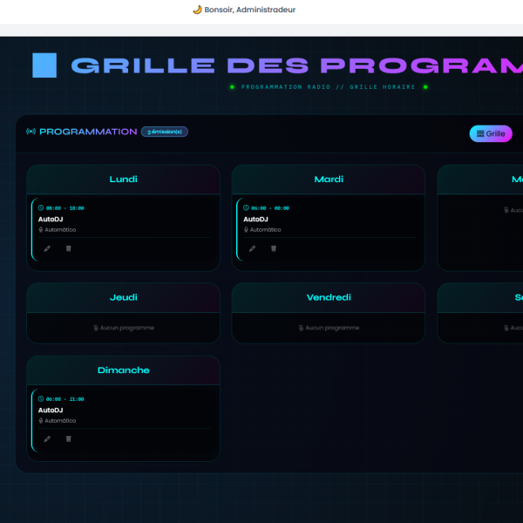Click 'Aucun programme' under Vendredi

click(x=332, y=328)
